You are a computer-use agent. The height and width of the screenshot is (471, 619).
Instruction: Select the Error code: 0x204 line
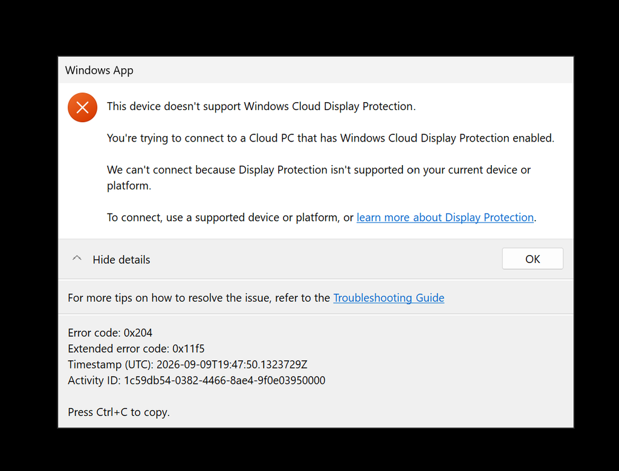tap(110, 333)
